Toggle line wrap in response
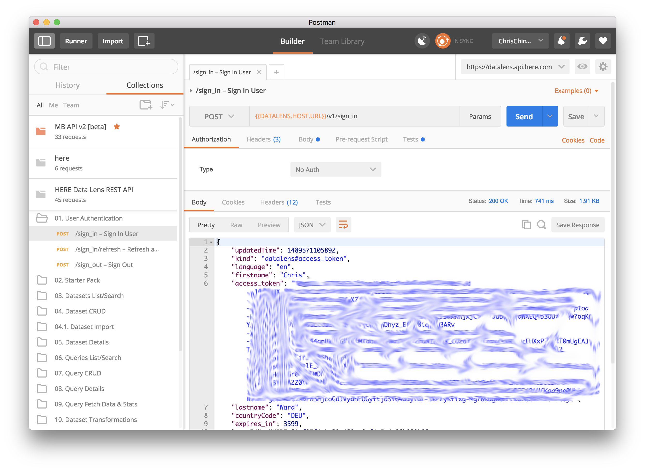Viewport: 645px width, 471px height. click(343, 225)
